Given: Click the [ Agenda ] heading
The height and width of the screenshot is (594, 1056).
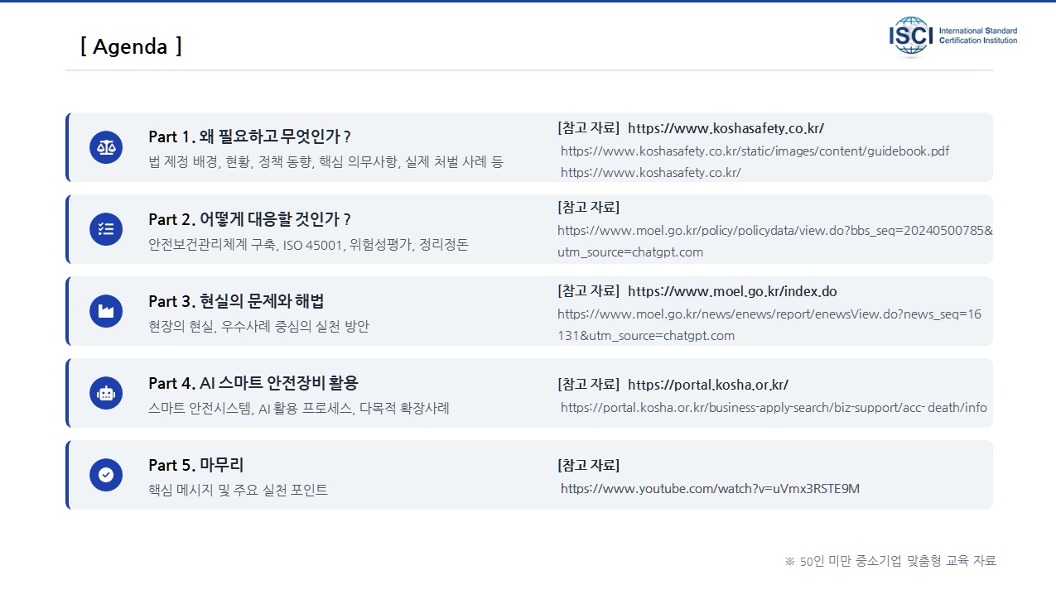Looking at the screenshot, I should pyautogui.click(x=132, y=46).
